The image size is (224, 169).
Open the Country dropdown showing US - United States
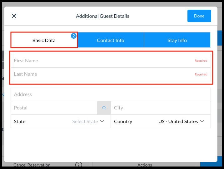click(x=178, y=122)
